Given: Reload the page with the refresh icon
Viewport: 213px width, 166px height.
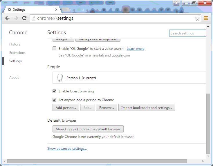Looking at the screenshot, I should 24,18.
